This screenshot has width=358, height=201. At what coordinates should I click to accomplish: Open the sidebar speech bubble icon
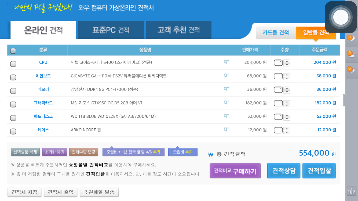[x=351, y=39]
